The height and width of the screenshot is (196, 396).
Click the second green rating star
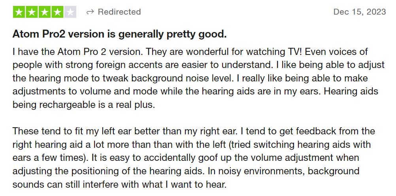[32, 12]
